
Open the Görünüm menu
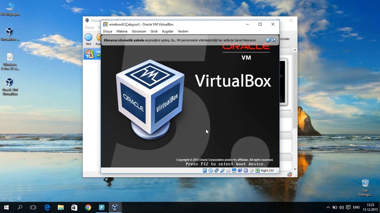coord(139,31)
